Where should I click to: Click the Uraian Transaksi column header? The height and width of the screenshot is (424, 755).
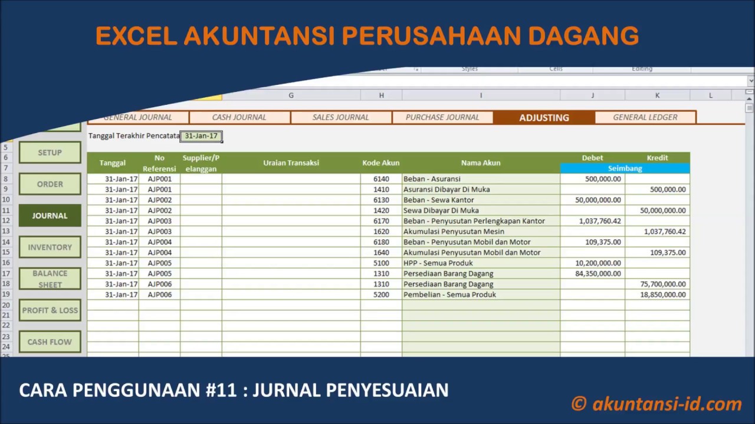[x=291, y=163]
